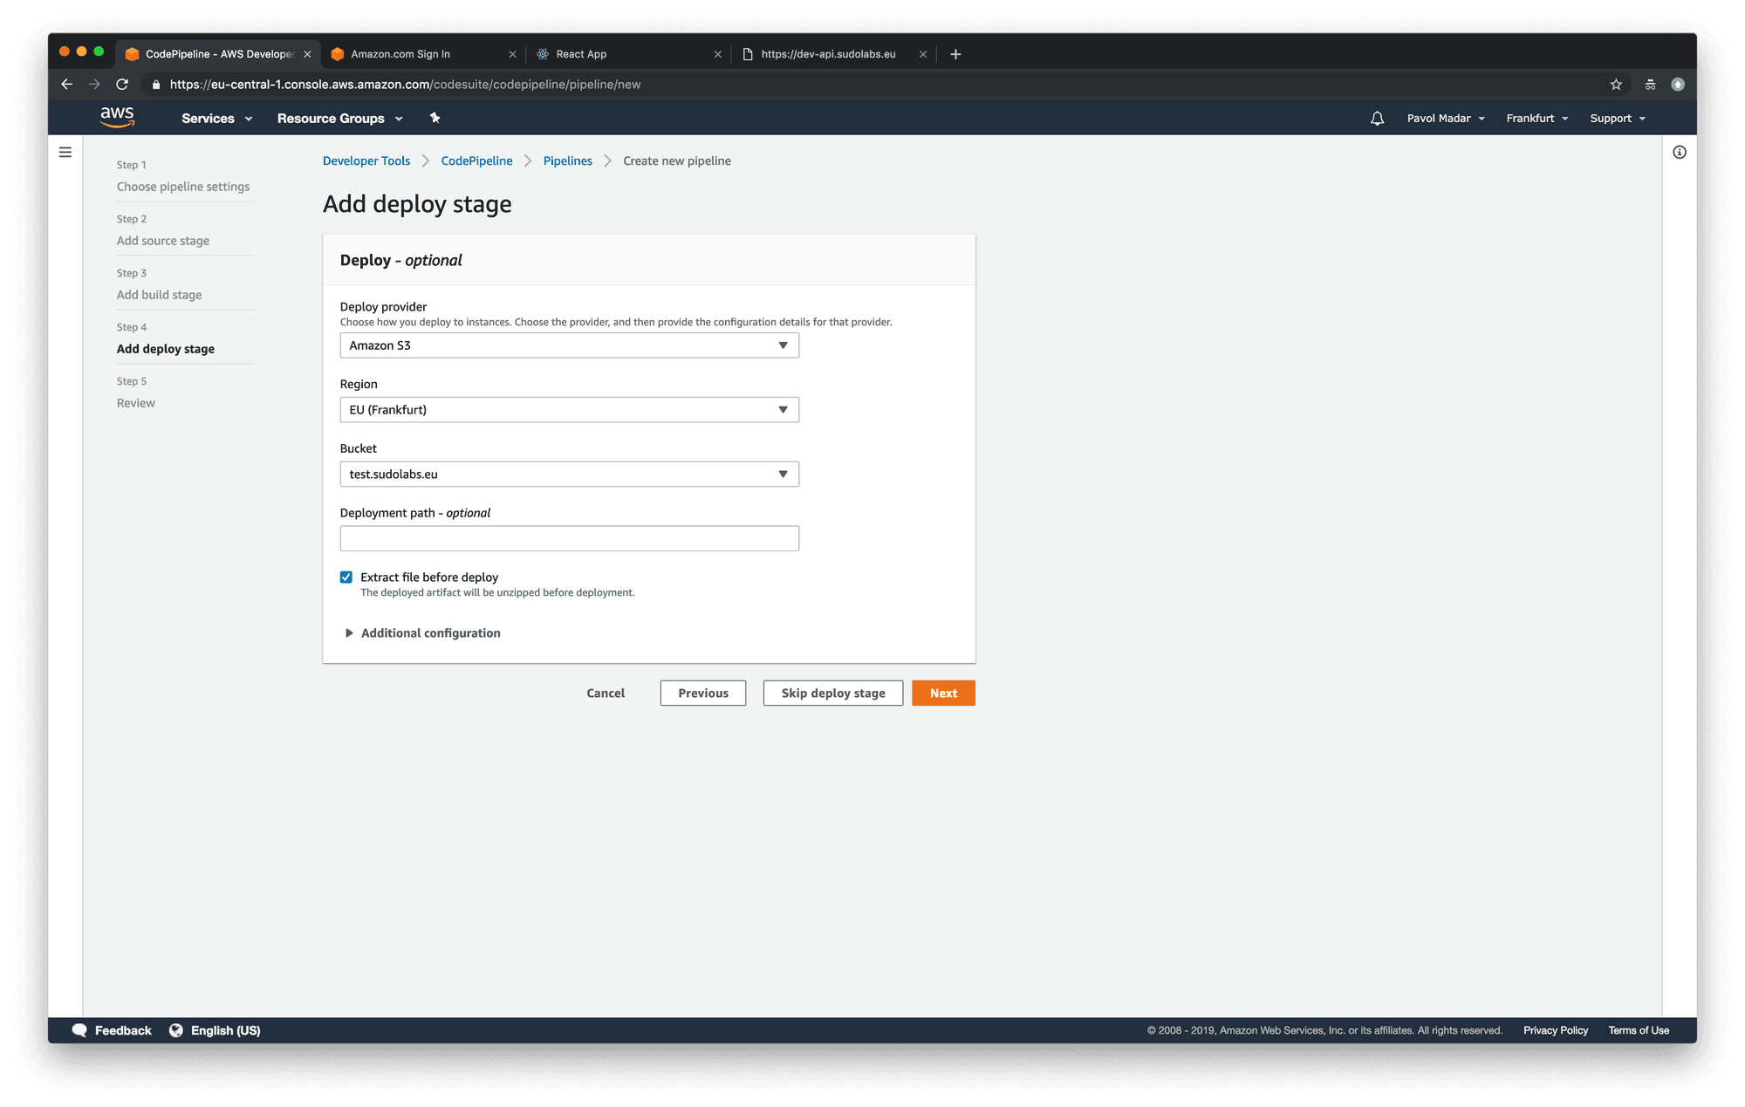Reload the page with refresh icon
The image size is (1745, 1107).
click(x=122, y=84)
